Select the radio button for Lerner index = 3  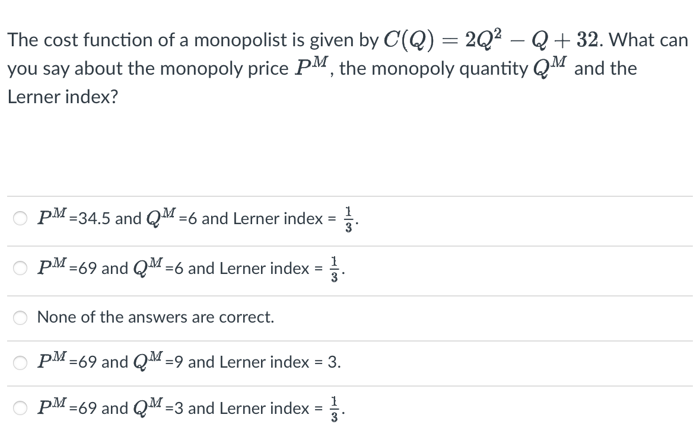[20, 363]
